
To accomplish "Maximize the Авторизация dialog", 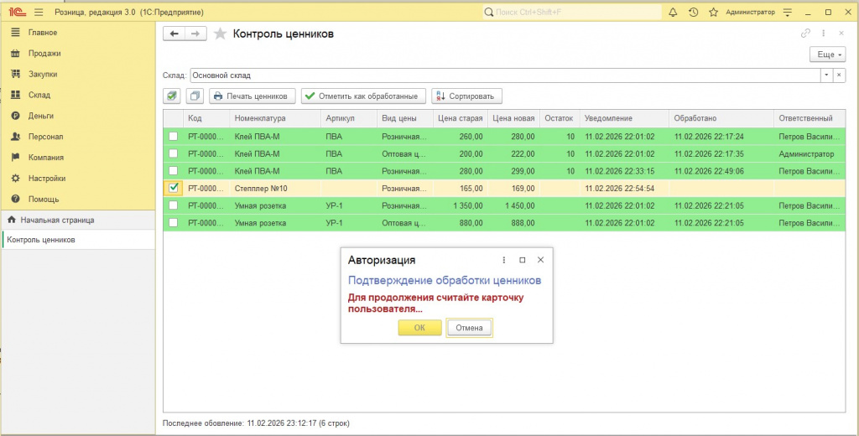I will coord(522,260).
